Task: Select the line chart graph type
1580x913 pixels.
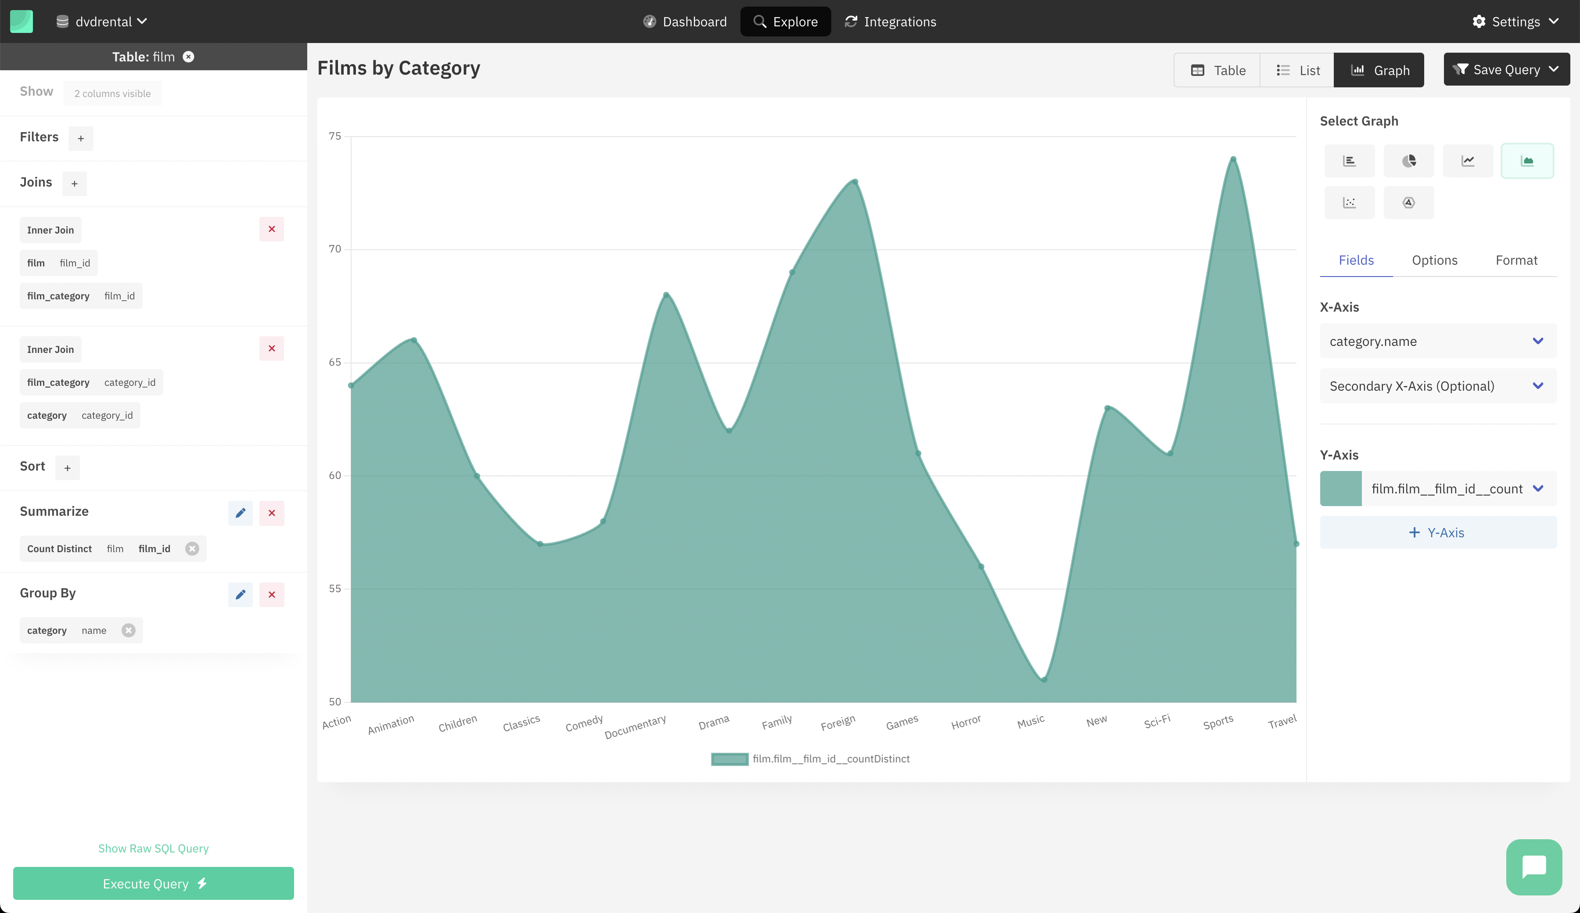Action: point(1468,161)
